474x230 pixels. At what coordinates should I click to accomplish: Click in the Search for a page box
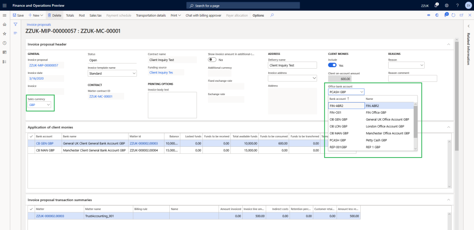243,5
